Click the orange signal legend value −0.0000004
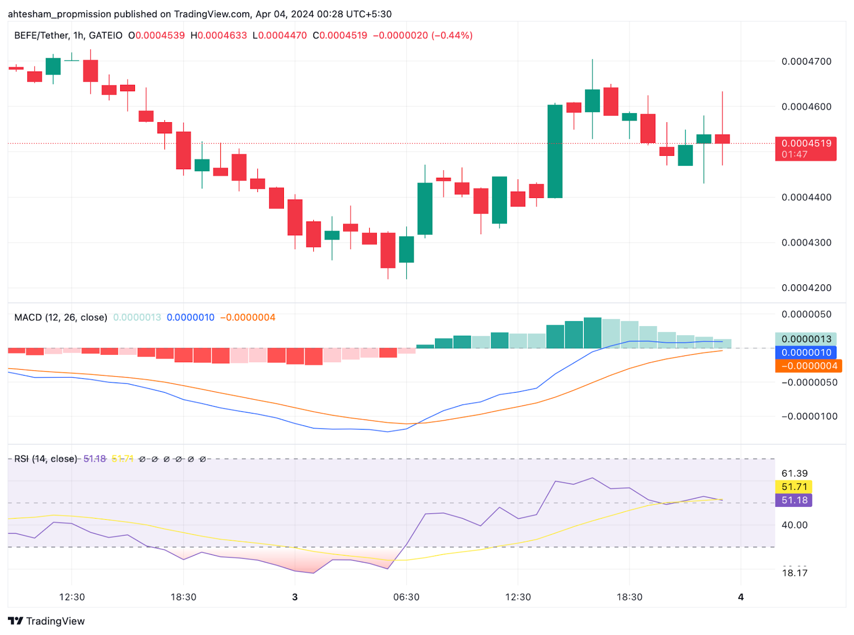Image resolution: width=854 pixels, height=635 pixels. [248, 317]
